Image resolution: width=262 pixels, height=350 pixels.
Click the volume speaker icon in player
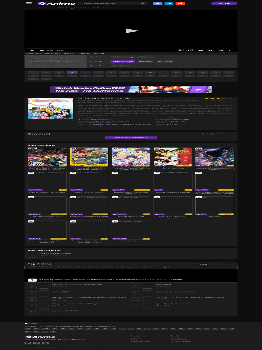tap(42, 50)
